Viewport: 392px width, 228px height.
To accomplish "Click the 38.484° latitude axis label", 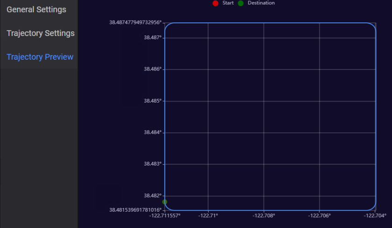I will [x=153, y=132].
